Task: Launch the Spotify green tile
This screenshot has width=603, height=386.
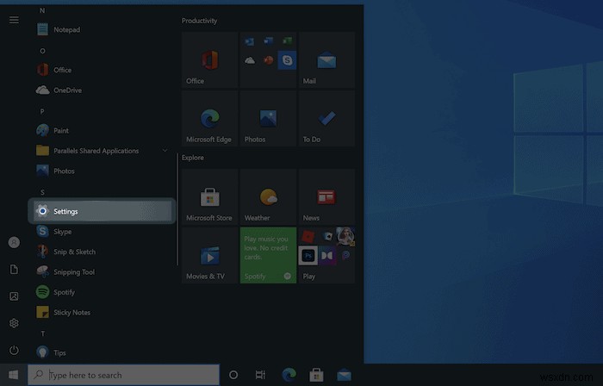Action: coord(268,255)
